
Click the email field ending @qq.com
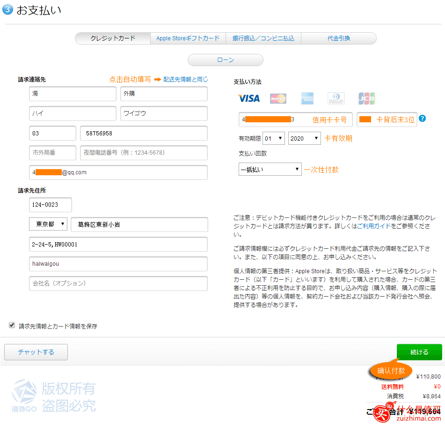coord(118,172)
